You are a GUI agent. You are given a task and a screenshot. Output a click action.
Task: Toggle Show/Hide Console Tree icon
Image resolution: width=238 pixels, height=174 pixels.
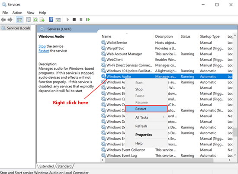coord(19,19)
